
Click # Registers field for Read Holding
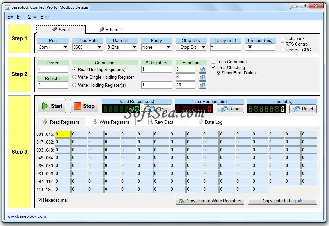point(156,69)
